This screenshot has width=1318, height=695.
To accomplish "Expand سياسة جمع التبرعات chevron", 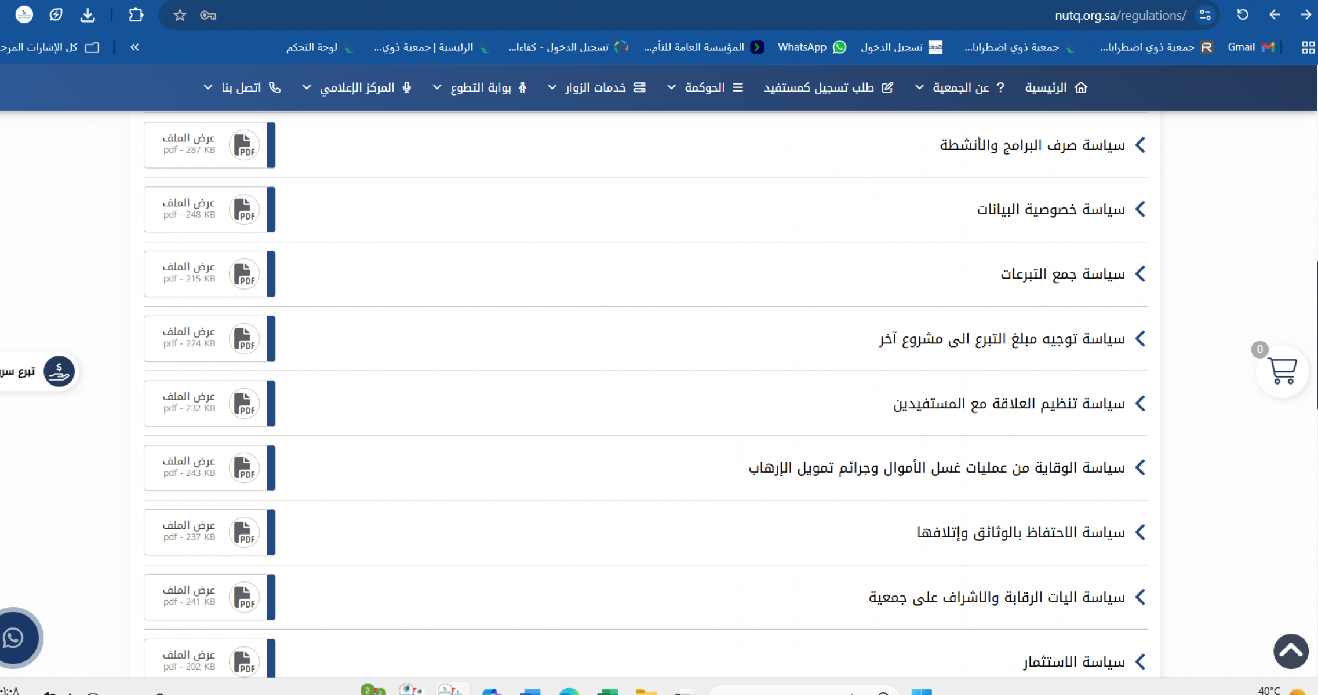I will [x=1140, y=274].
